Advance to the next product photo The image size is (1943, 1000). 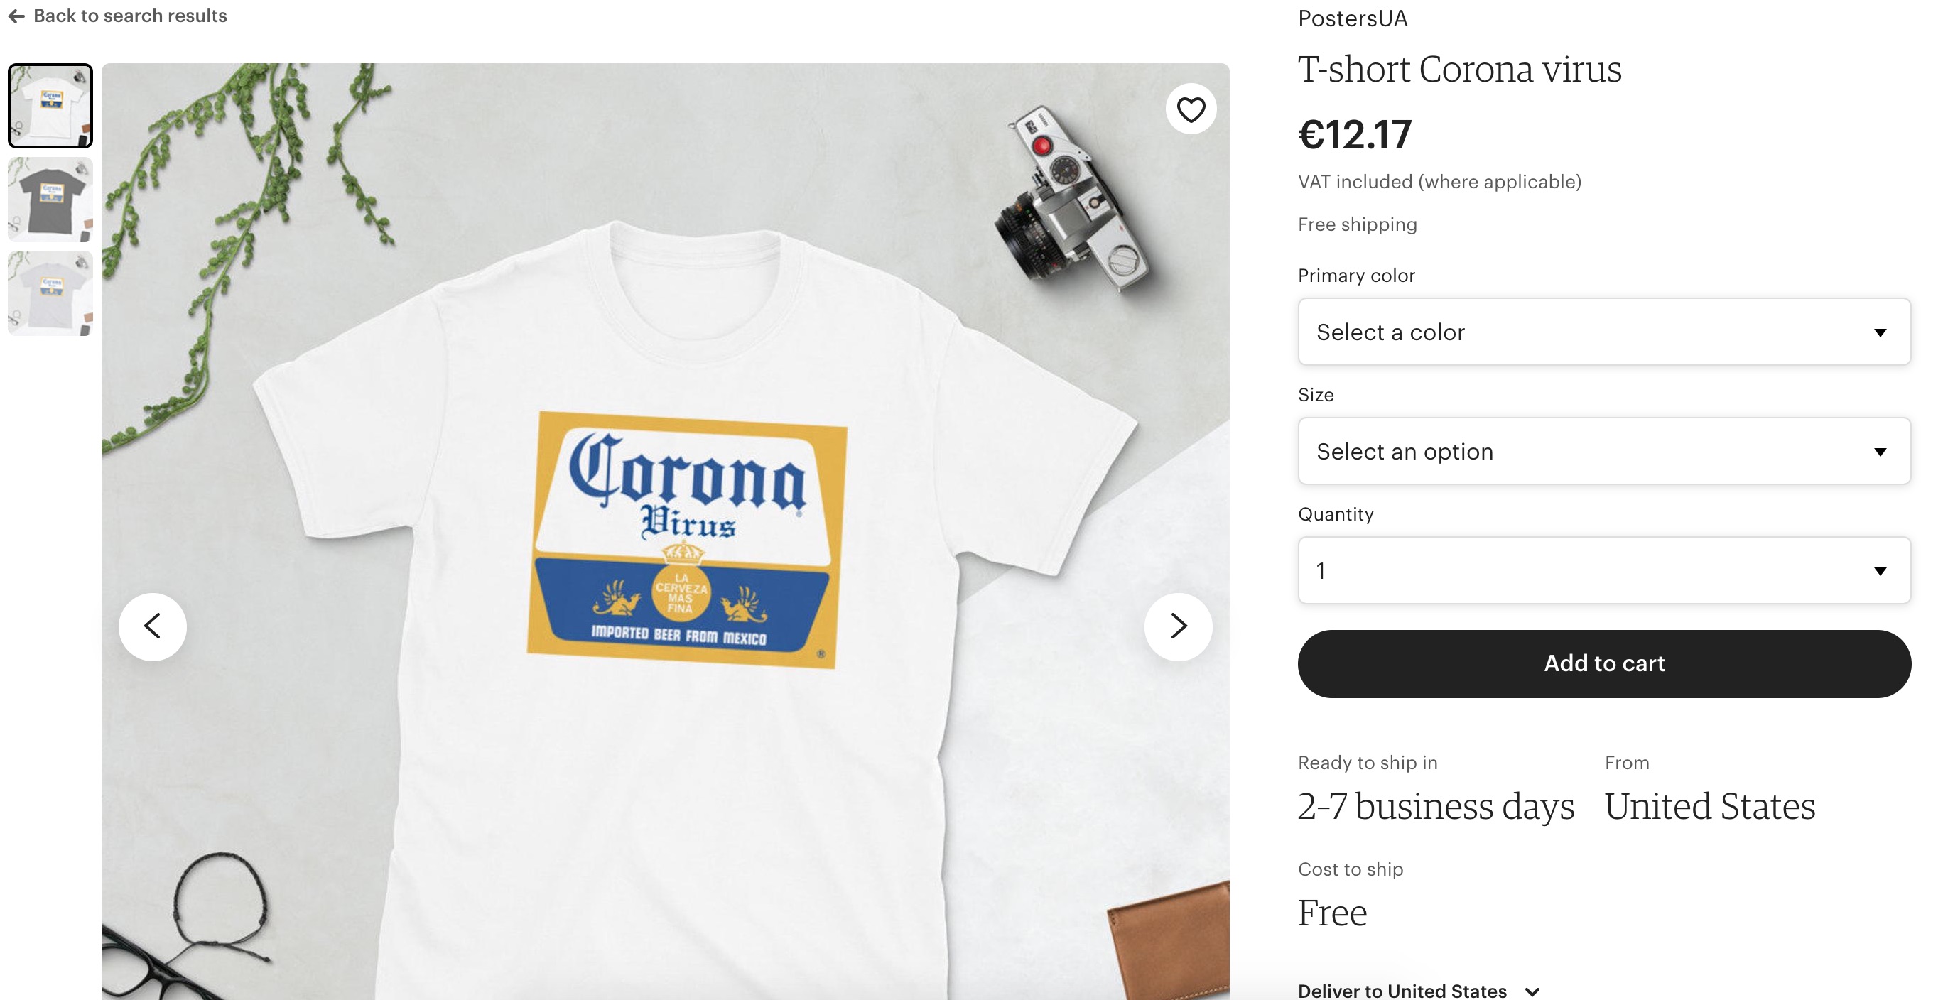(x=1178, y=626)
